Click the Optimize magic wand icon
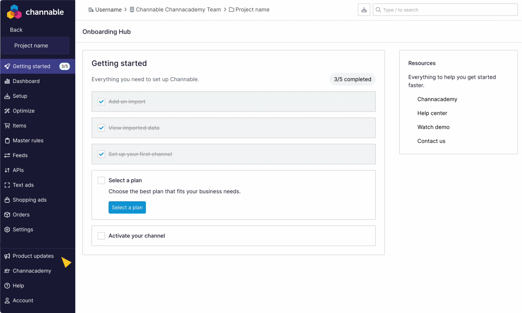522x313 pixels. pos(7,111)
